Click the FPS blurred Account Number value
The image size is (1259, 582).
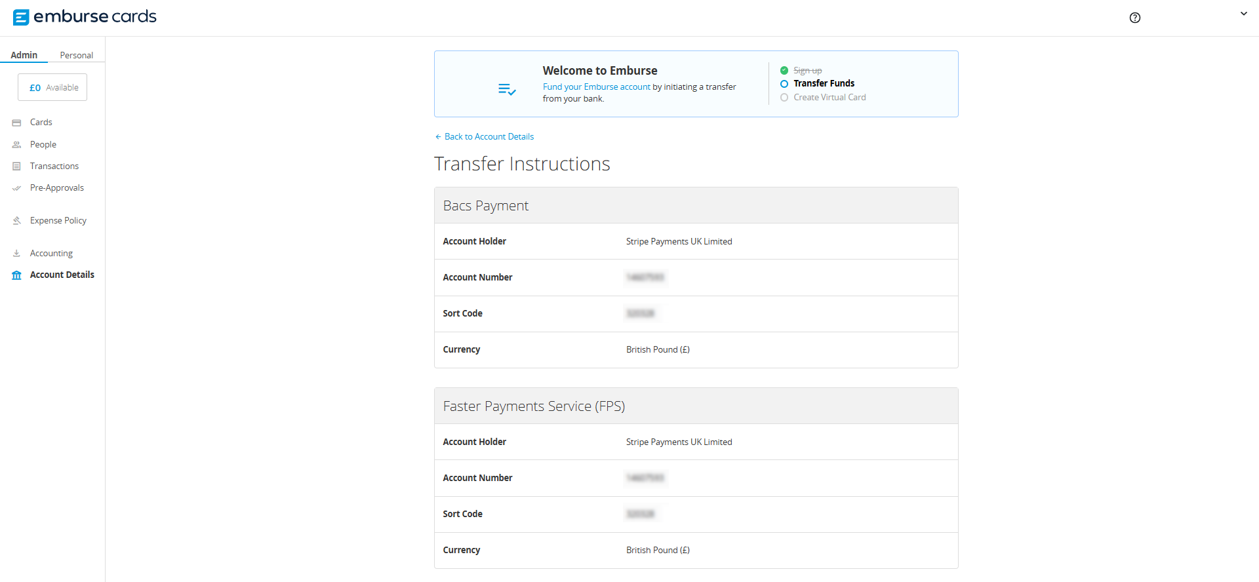coord(645,478)
